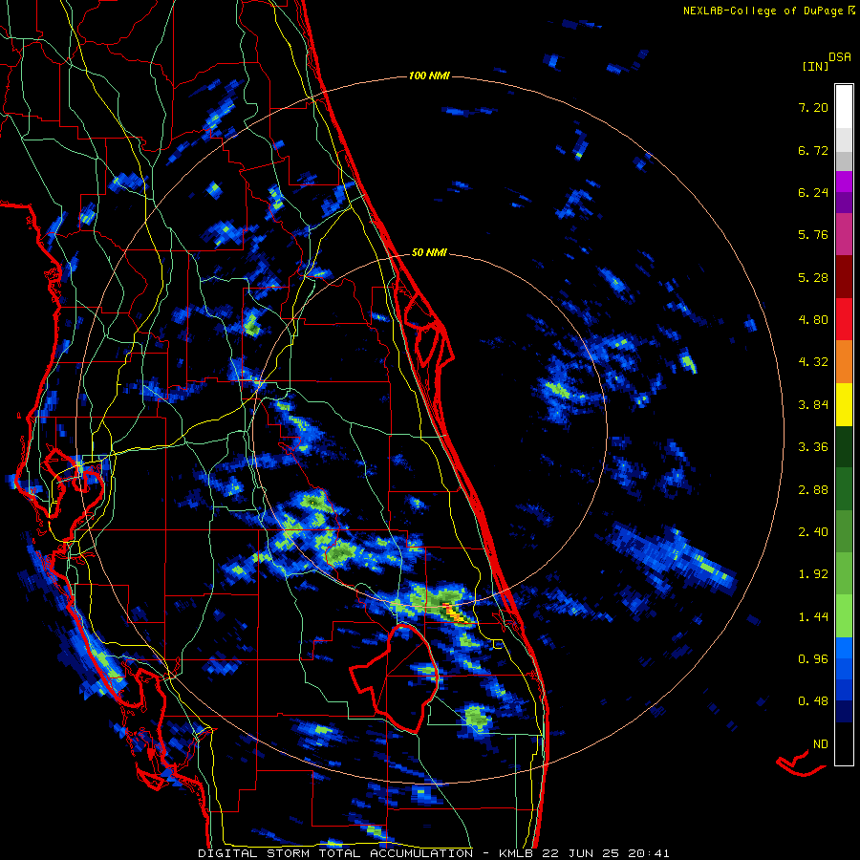Screen dimensions: 860x860
Task: Pick the orange legend swatch
Action: 844,362
